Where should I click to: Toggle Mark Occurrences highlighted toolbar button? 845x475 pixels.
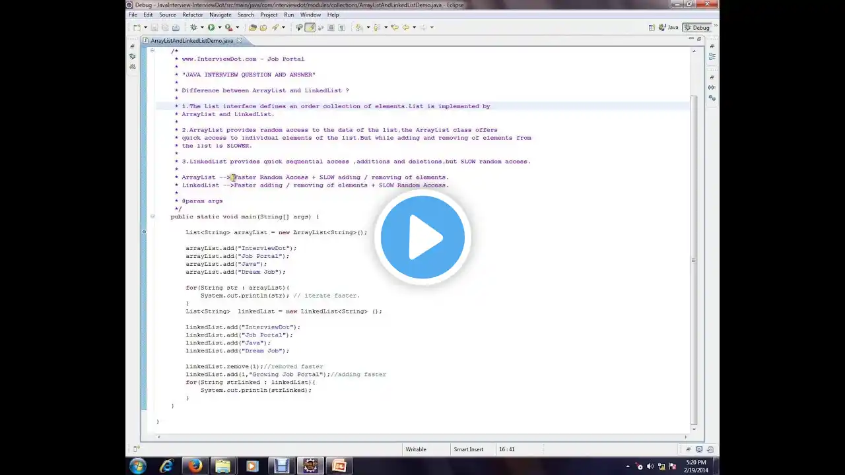point(310,28)
